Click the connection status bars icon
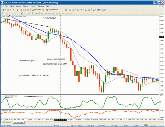The height and width of the screenshot is (127, 165). pos(146,125)
